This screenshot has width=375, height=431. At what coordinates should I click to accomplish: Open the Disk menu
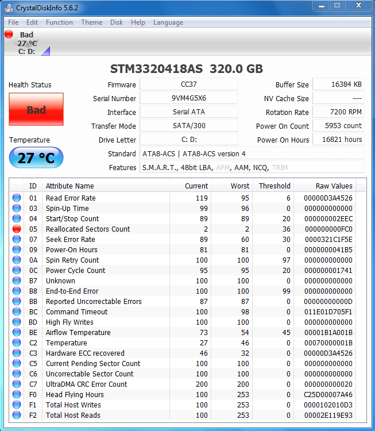coord(117,22)
